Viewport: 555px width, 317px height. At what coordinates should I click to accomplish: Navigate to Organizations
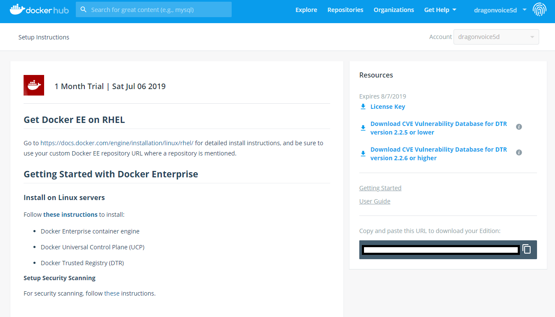[x=394, y=10]
